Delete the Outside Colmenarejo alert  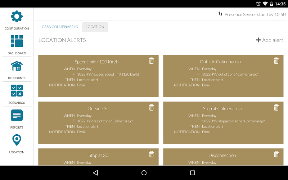click(276, 60)
